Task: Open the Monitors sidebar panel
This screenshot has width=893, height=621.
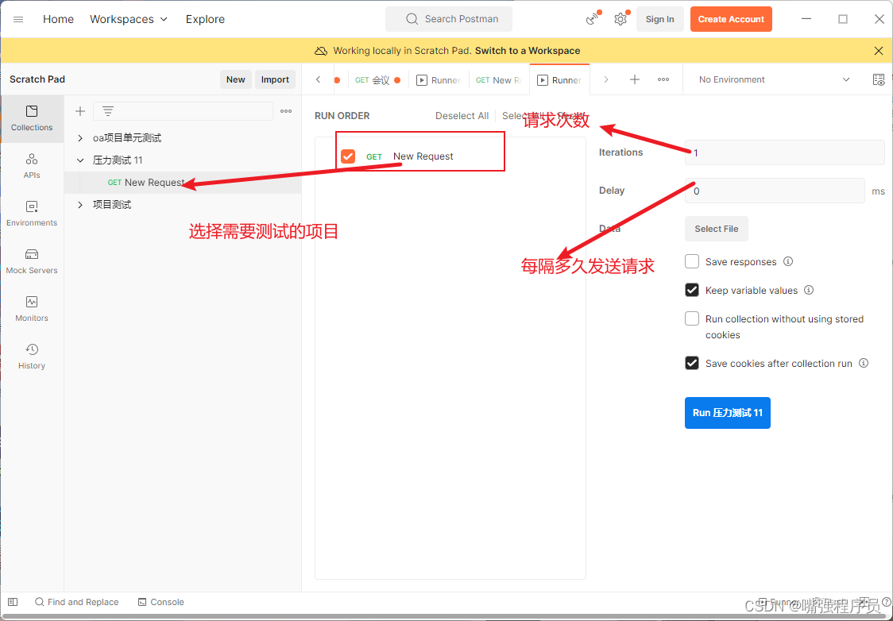Action: pyautogui.click(x=32, y=309)
